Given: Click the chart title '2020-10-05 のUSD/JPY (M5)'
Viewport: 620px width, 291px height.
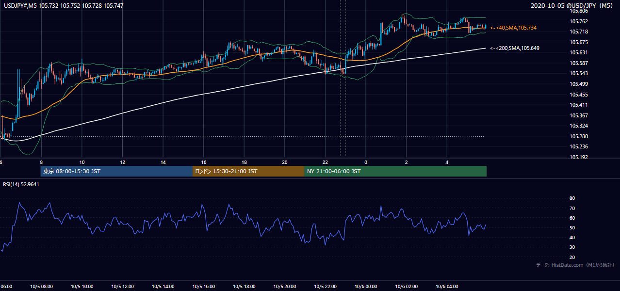Looking at the screenshot, I should (x=573, y=5).
